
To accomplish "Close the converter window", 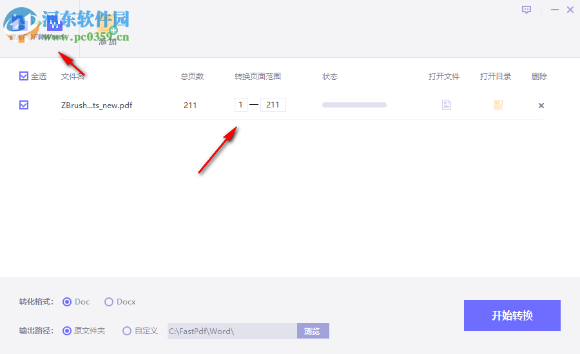I will click(x=570, y=10).
